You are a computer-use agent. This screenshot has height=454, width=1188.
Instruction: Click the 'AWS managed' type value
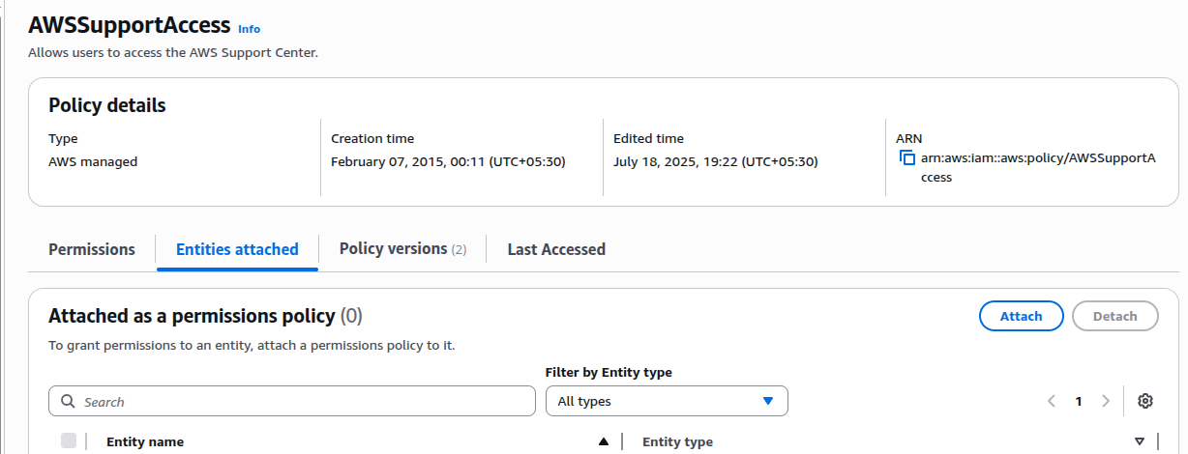click(x=93, y=161)
